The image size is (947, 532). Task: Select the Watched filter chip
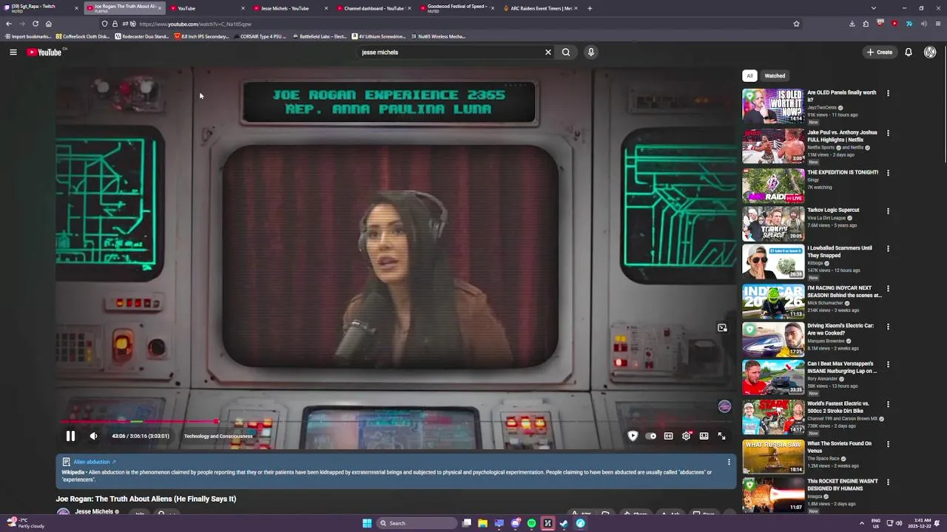point(775,75)
